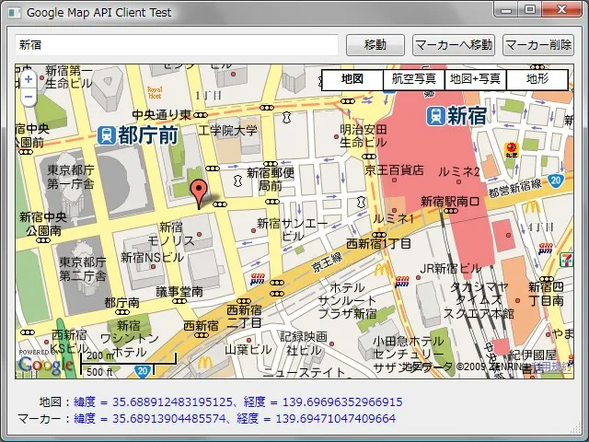Switch to 地図 map view
Viewport: 589px width, 442px height.
[x=352, y=79]
